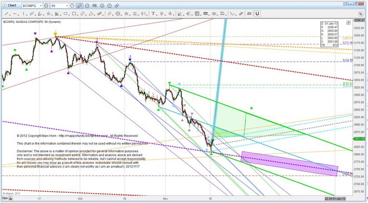
Task: Select the W-shaped wave drawing tool
Action: point(32,14)
